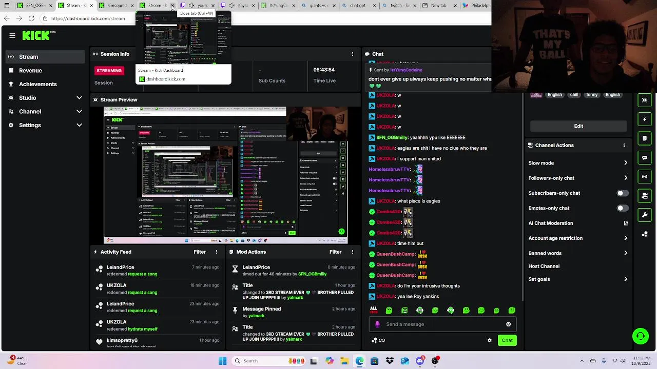Image resolution: width=657 pixels, height=369 pixels.
Task: Open OBS Studio from the taskbar
Action: 435,361
